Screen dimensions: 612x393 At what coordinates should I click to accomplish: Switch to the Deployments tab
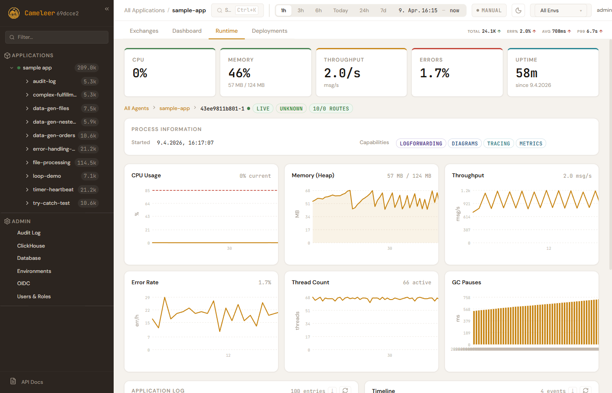pos(269,31)
